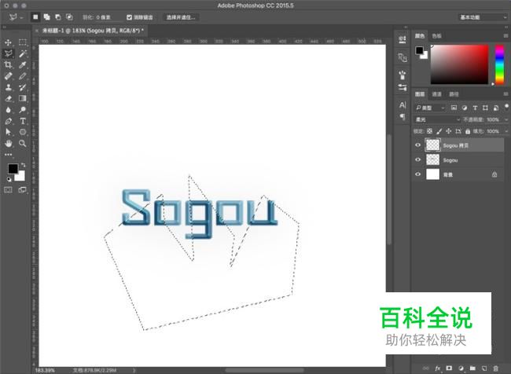This screenshot has height=374, width=511.
Task: Open the workspace switcher dropdown
Action: (x=483, y=17)
